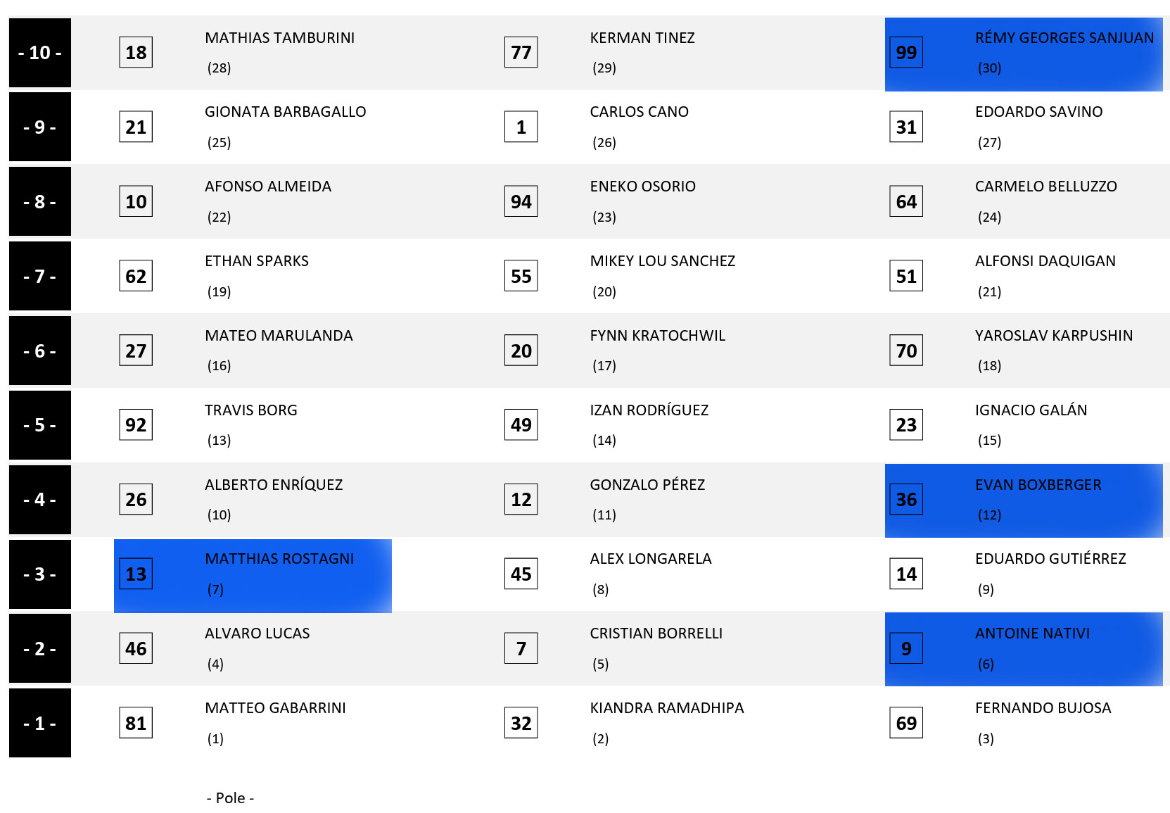Select rider name Rémy Georges Sanjuan
The image size is (1170, 813).
click(x=1064, y=38)
